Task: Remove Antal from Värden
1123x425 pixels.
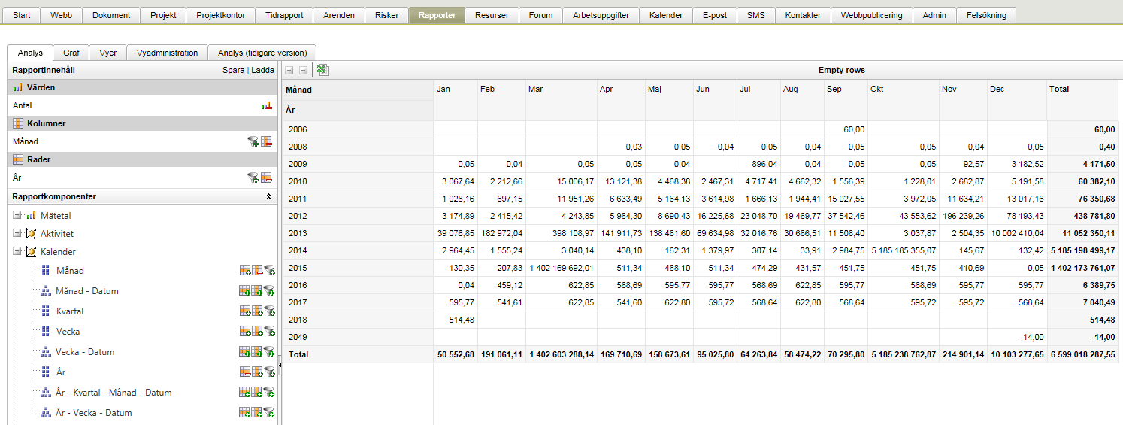Action: [266, 105]
